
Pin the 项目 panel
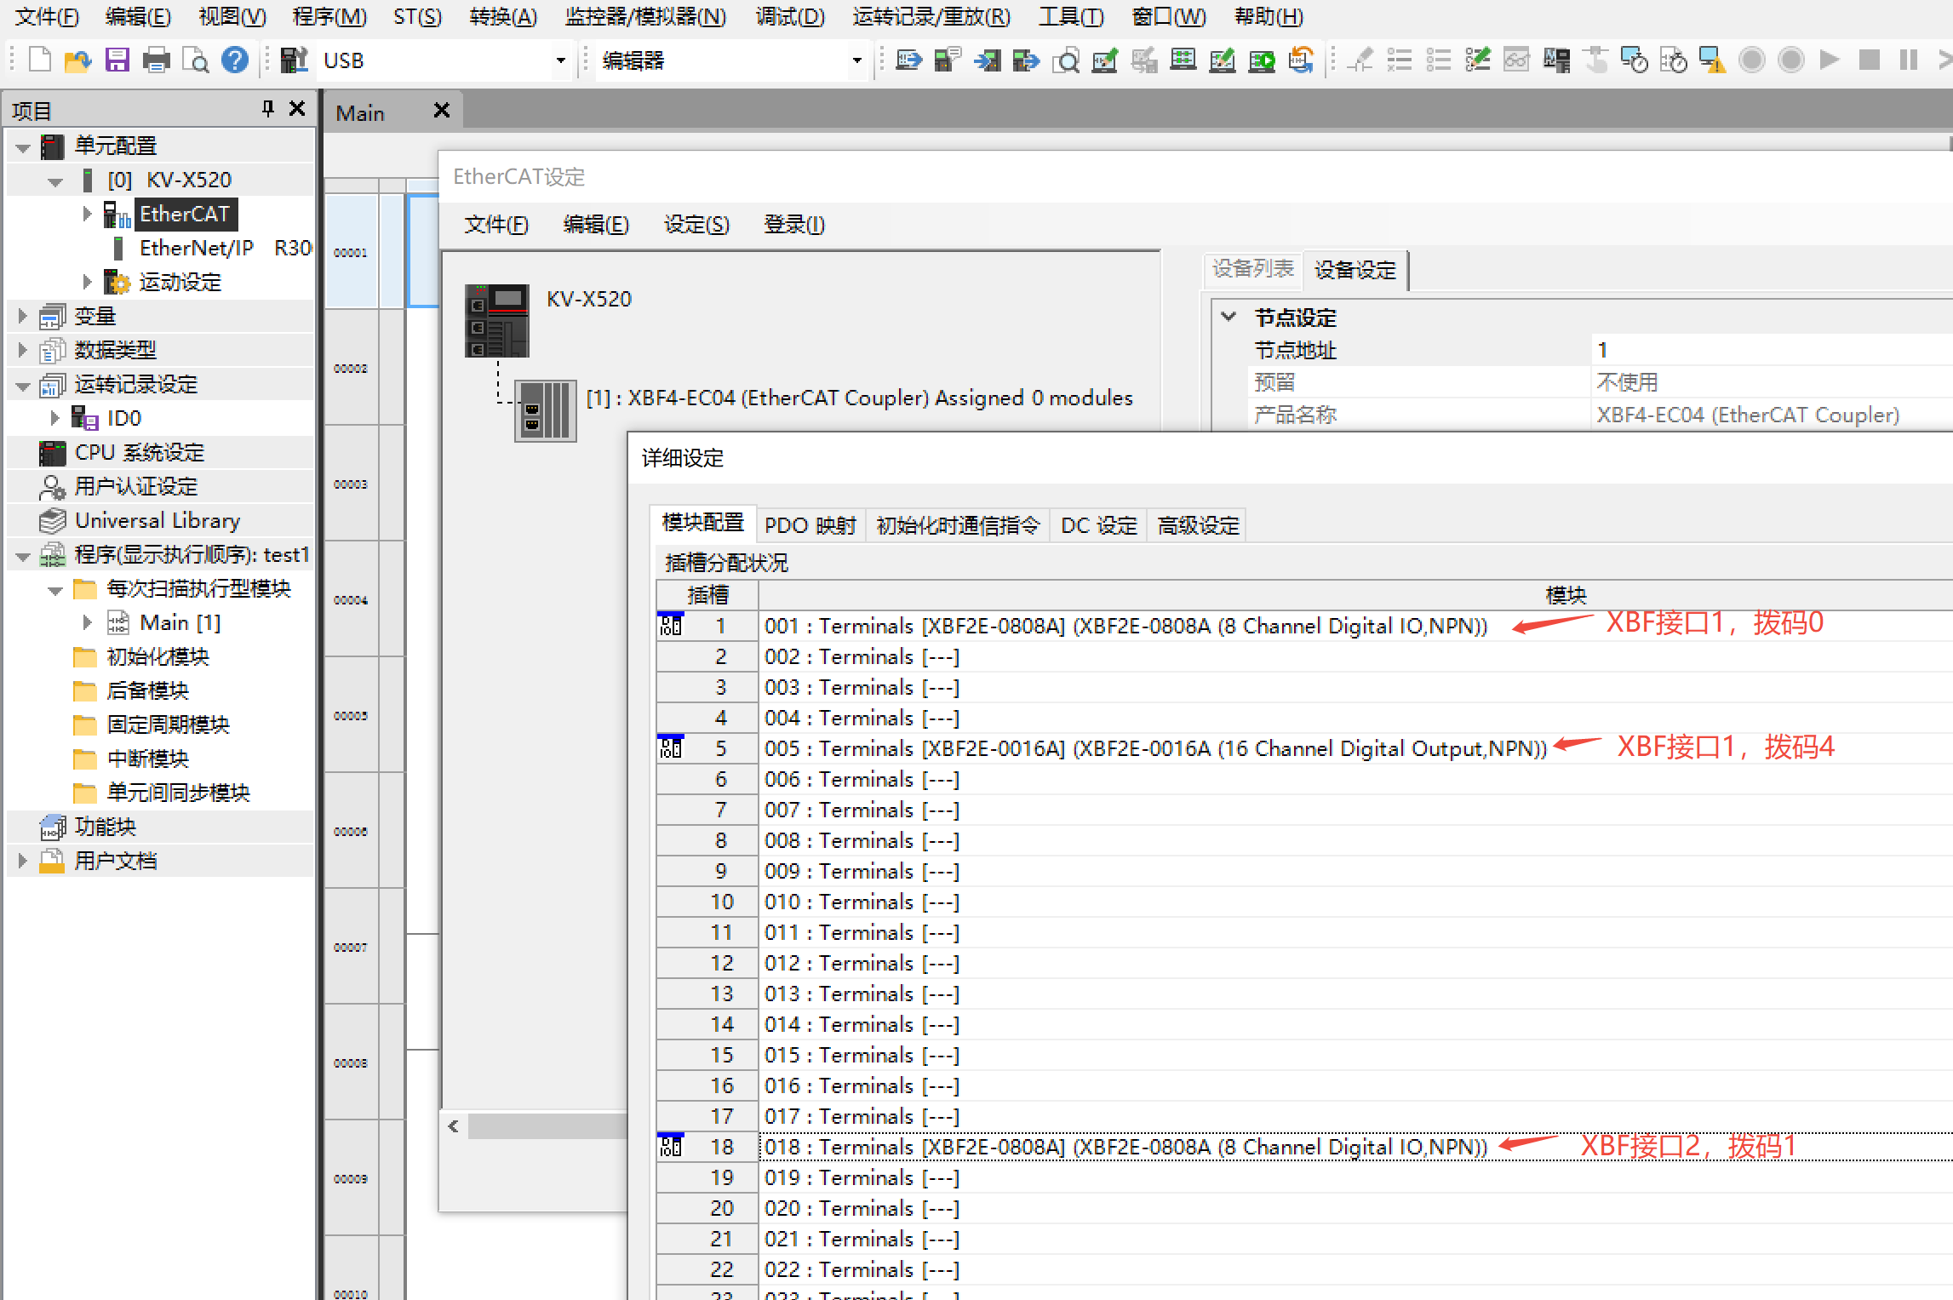pyautogui.click(x=267, y=109)
